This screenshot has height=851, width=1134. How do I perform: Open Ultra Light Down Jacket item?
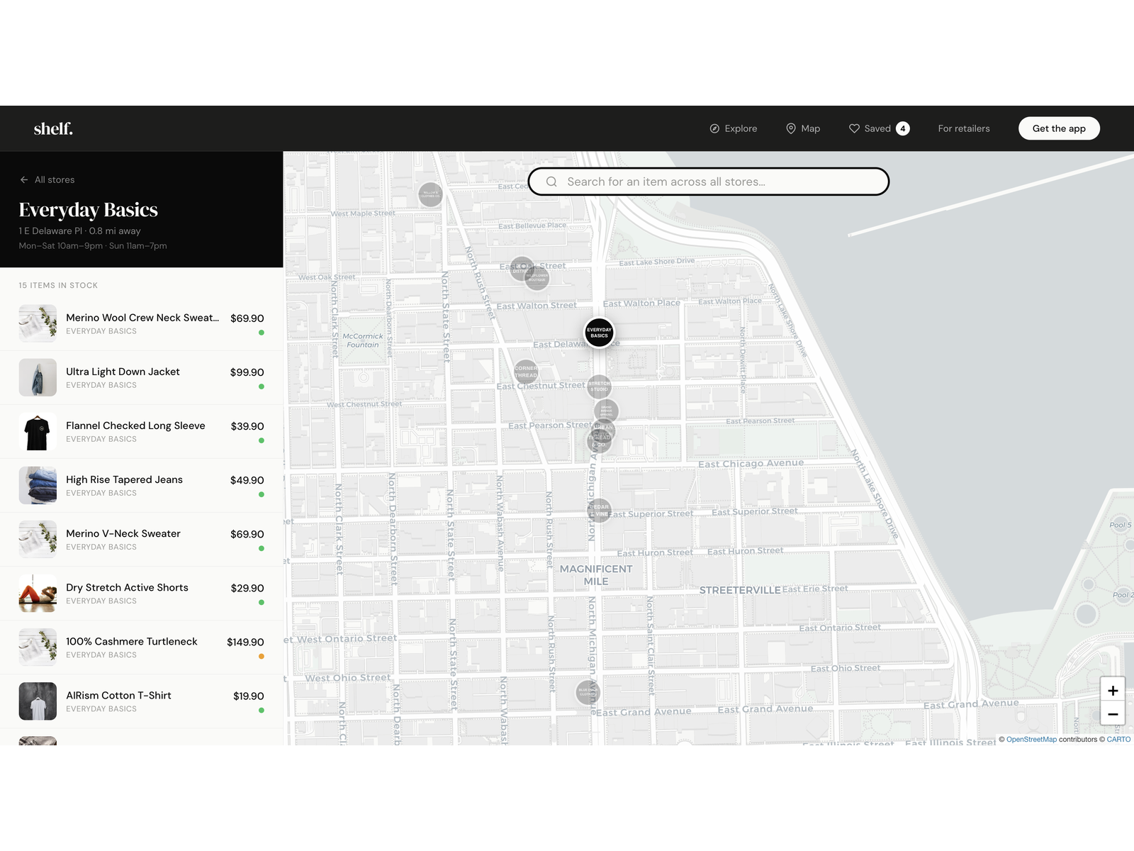(x=142, y=378)
